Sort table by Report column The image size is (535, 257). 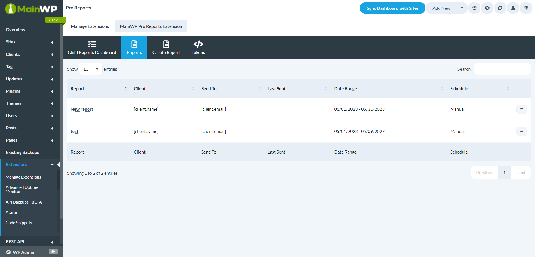pos(99,88)
